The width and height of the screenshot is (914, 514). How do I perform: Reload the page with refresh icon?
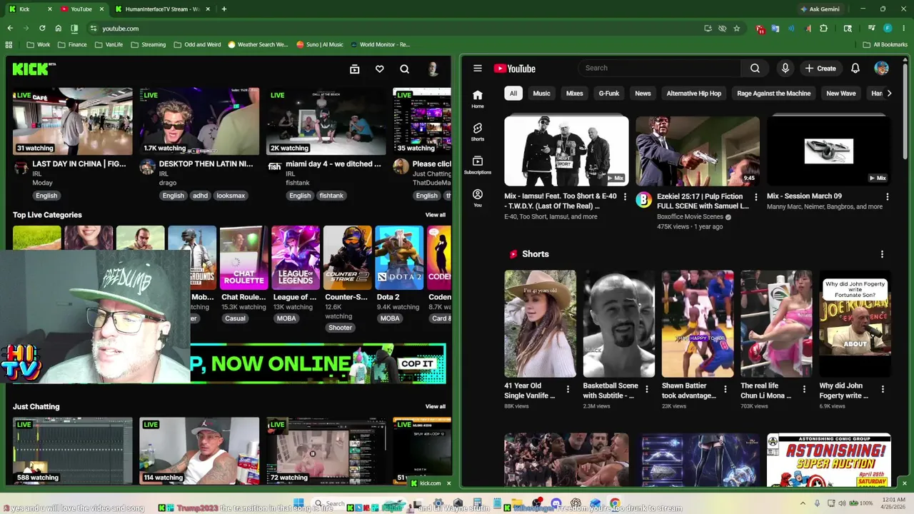coord(42,29)
